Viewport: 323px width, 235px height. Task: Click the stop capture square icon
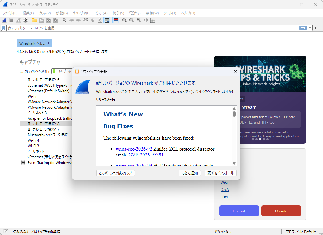[x=11, y=20]
